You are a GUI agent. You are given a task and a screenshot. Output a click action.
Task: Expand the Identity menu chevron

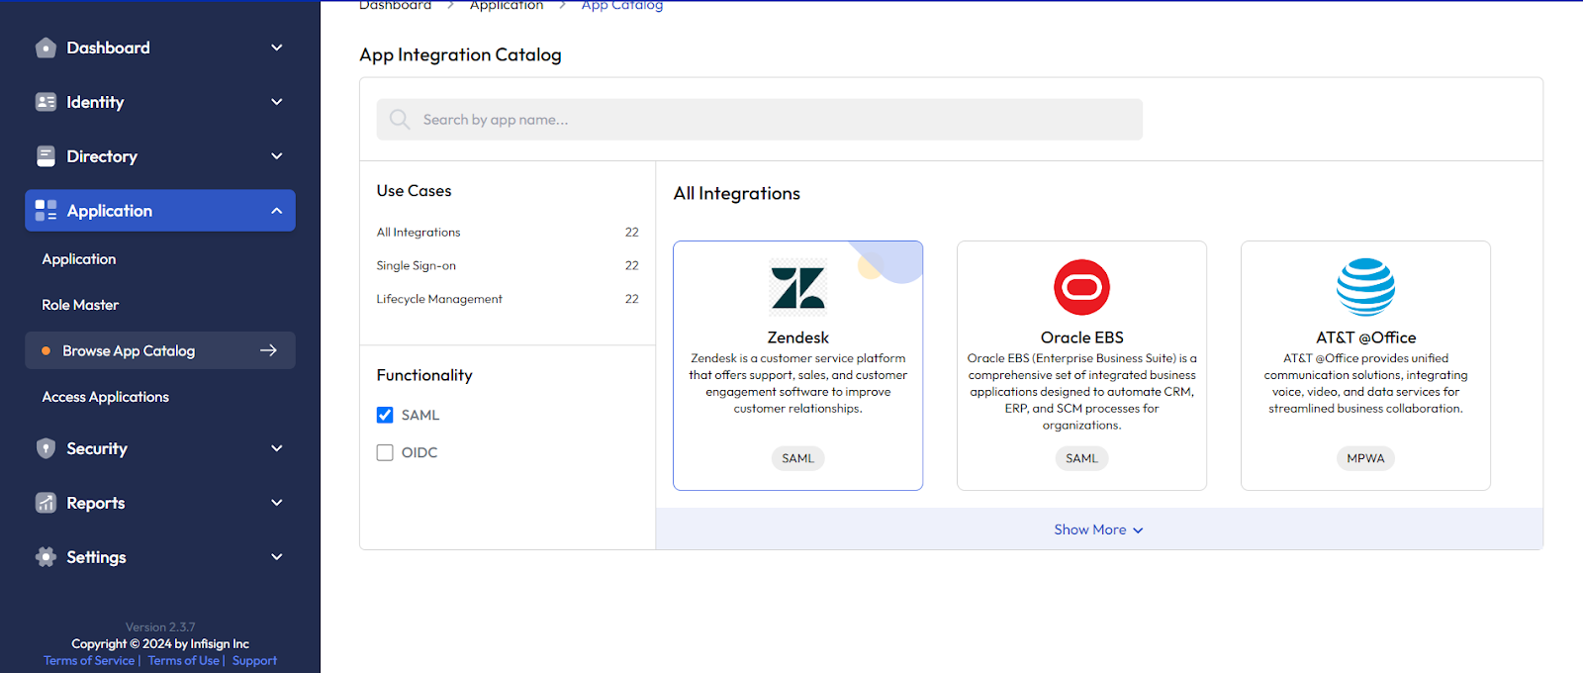277,102
